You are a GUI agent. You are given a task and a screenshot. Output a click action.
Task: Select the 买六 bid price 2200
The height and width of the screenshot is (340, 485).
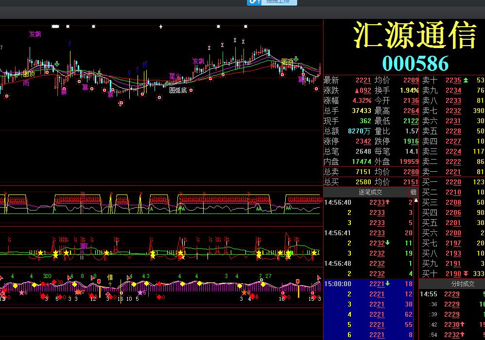(453, 233)
